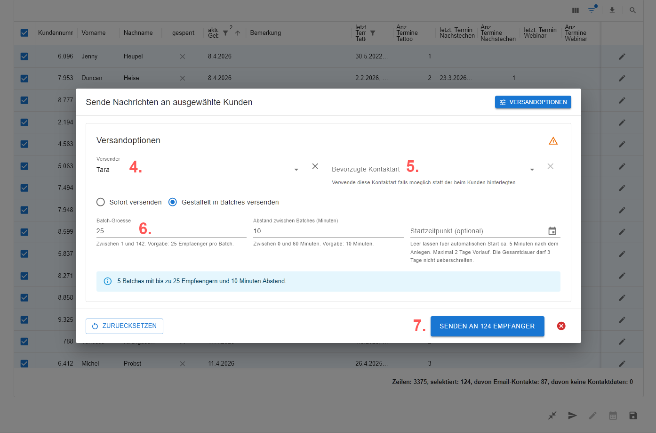Sort by Vorname column header
Image resolution: width=656 pixels, height=433 pixels.
[x=94, y=33]
